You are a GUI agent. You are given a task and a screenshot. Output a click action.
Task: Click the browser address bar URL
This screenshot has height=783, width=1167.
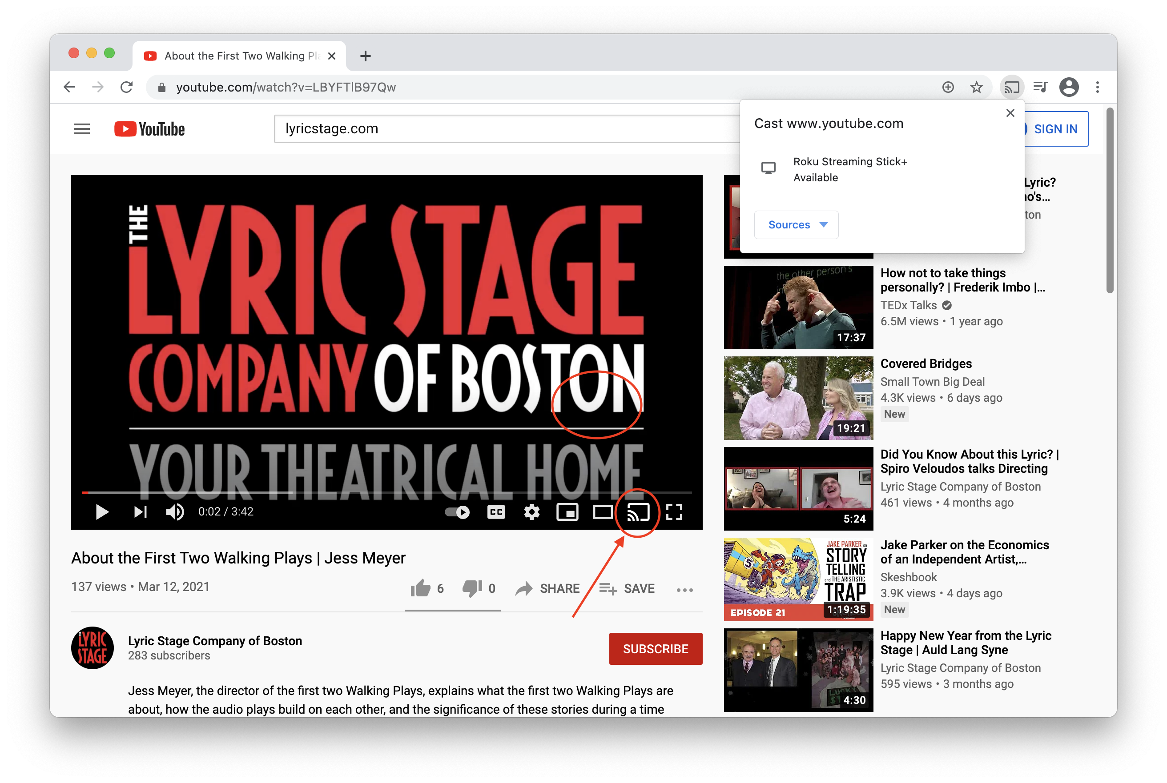coord(286,88)
